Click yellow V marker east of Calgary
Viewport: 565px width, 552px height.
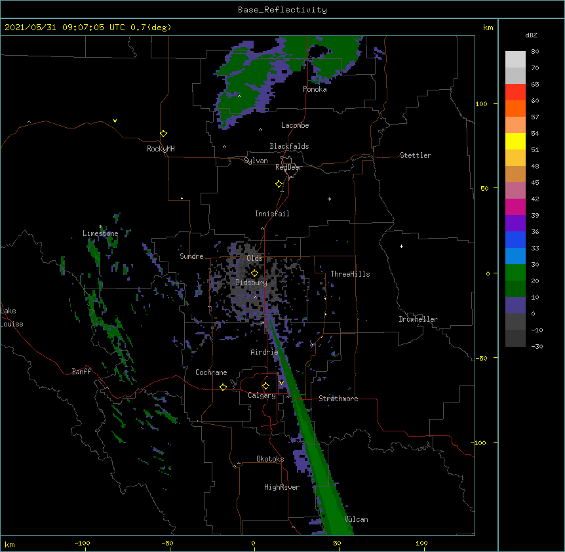(x=281, y=383)
